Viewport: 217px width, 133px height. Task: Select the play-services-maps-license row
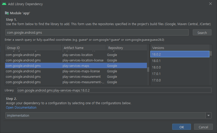coord(76,71)
